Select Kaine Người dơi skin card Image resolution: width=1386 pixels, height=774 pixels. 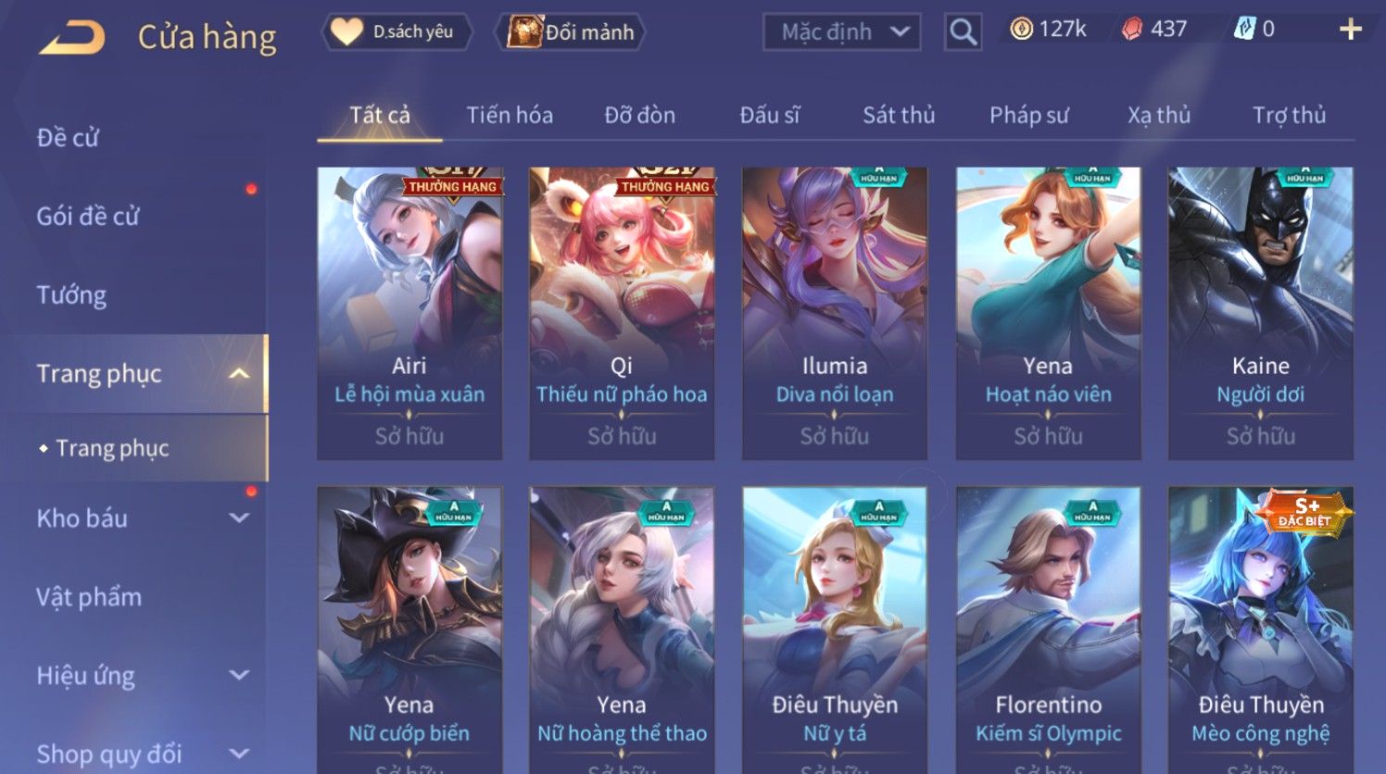tap(1260, 313)
